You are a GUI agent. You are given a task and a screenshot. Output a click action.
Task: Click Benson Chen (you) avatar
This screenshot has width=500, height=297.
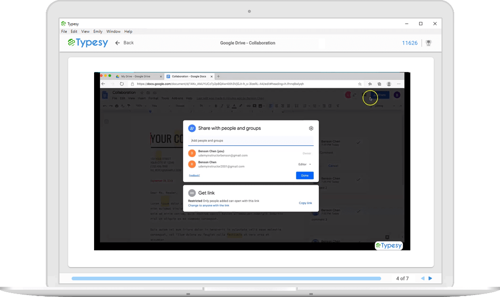192,153
